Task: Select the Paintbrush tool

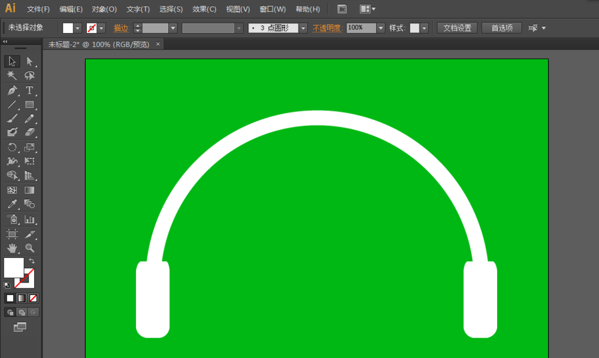Action: click(12, 119)
